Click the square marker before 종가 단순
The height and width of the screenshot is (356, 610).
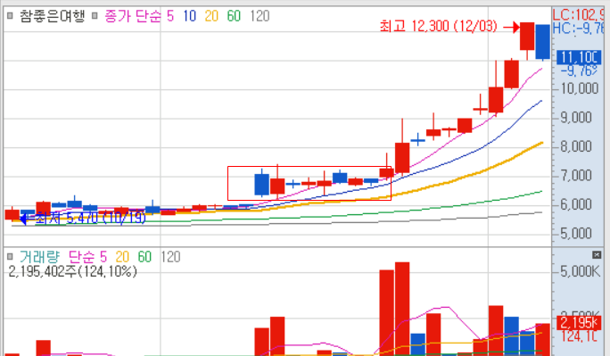[95, 16]
